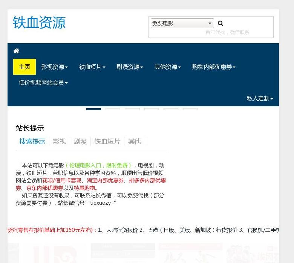
Task: Select the second carousel indicator
Action: [x=113, y=109]
